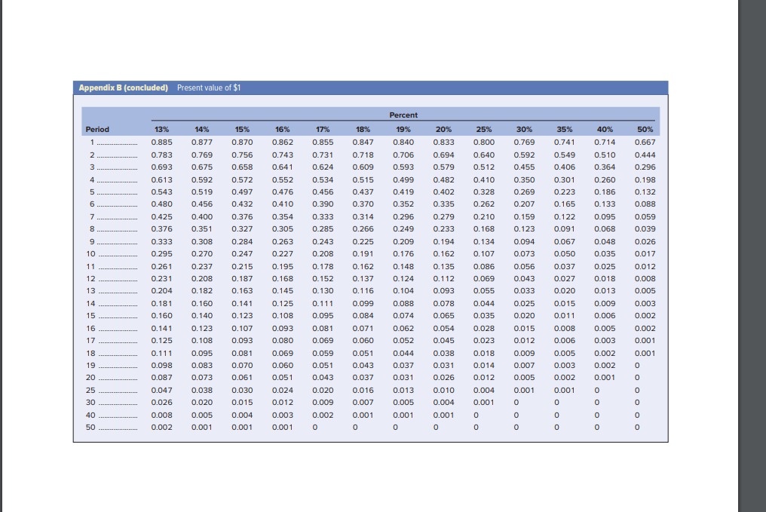Select the 25% column header
This screenshot has width=766, height=512.
point(484,130)
